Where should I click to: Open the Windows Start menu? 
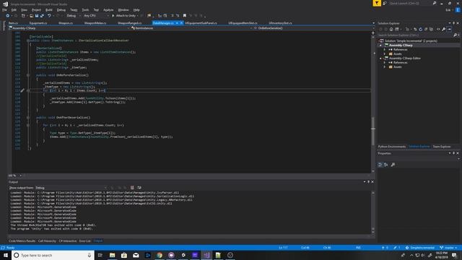pos(6,255)
